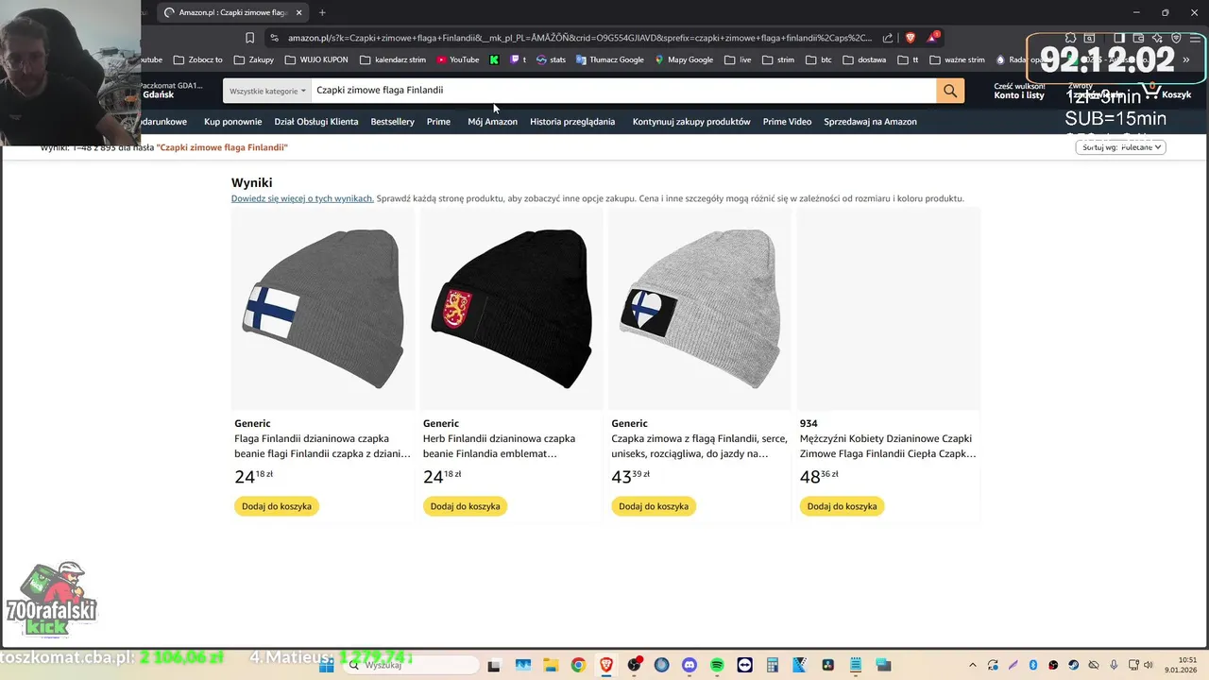Image resolution: width=1209 pixels, height=680 pixels.
Task: Open Kup ponownie navigation item
Action: click(232, 121)
